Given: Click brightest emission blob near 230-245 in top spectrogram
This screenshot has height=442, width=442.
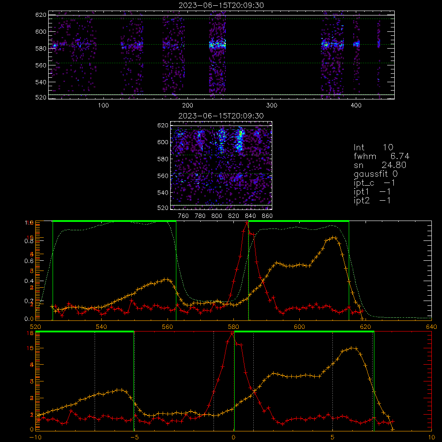Looking at the screenshot, I should [217, 45].
